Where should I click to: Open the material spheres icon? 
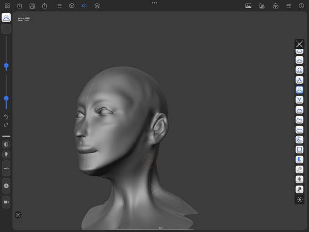point(275,6)
